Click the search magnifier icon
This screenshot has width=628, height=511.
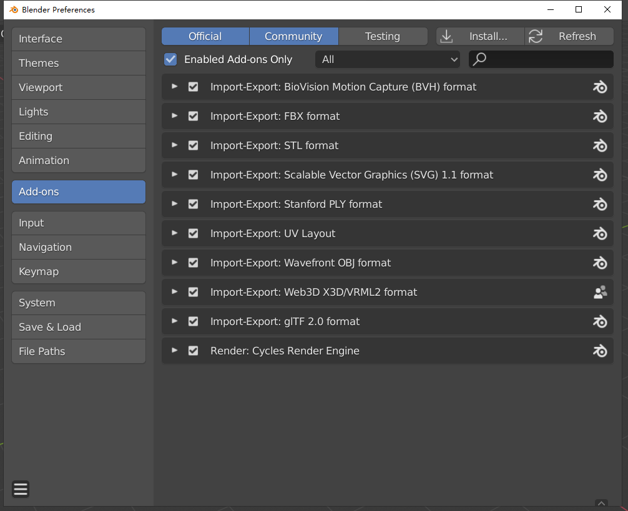pos(479,59)
